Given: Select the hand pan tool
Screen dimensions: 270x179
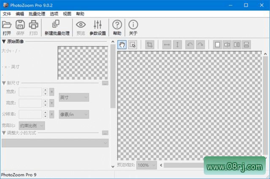Looking at the screenshot, I should 122,45.
